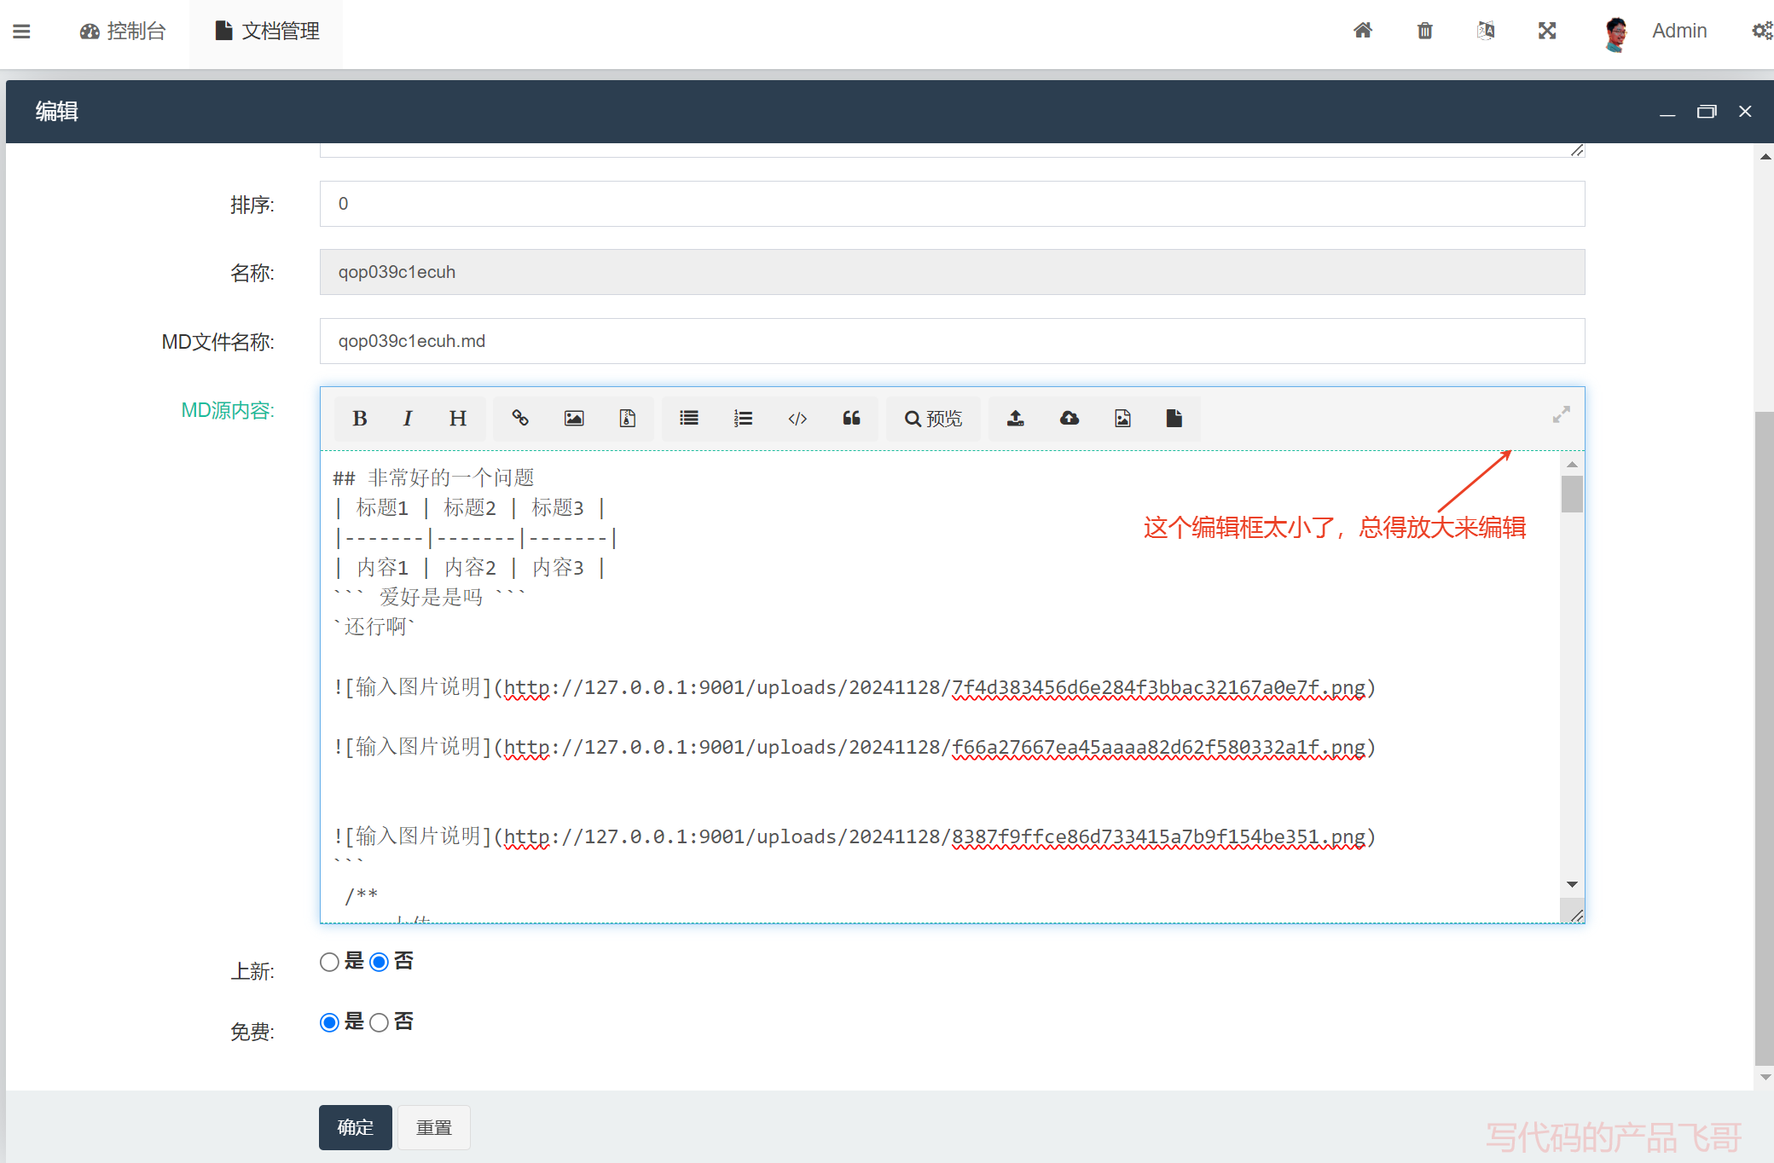Click the upload arrow icon
The width and height of the screenshot is (1774, 1163).
tap(1015, 419)
